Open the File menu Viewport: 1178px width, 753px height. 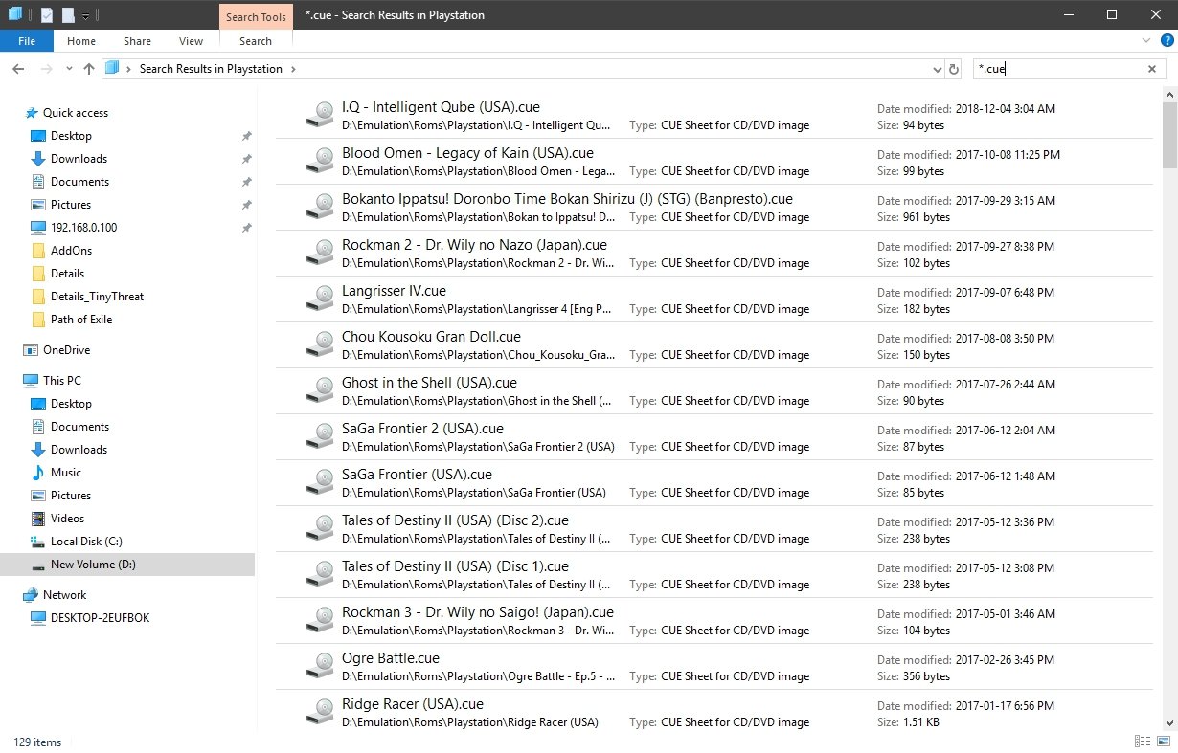[x=27, y=41]
